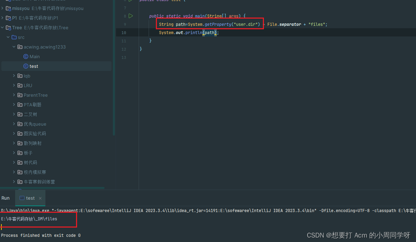The image size is (416, 242).
Task: Collapse the src folder
Action: click(x=8, y=37)
